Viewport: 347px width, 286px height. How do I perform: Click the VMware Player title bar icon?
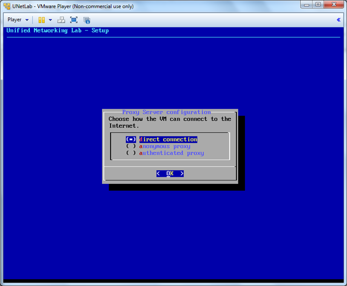tap(7, 6)
